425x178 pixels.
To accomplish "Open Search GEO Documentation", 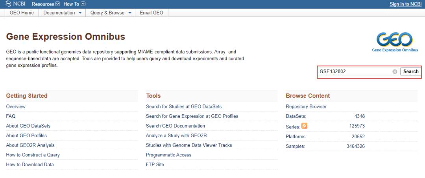I will pyautogui.click(x=176, y=126).
